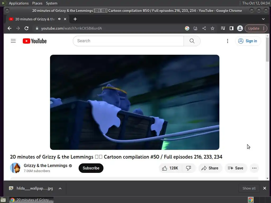Click the install app icon in address bar
Screen dimensions: 271x203
point(196,28)
